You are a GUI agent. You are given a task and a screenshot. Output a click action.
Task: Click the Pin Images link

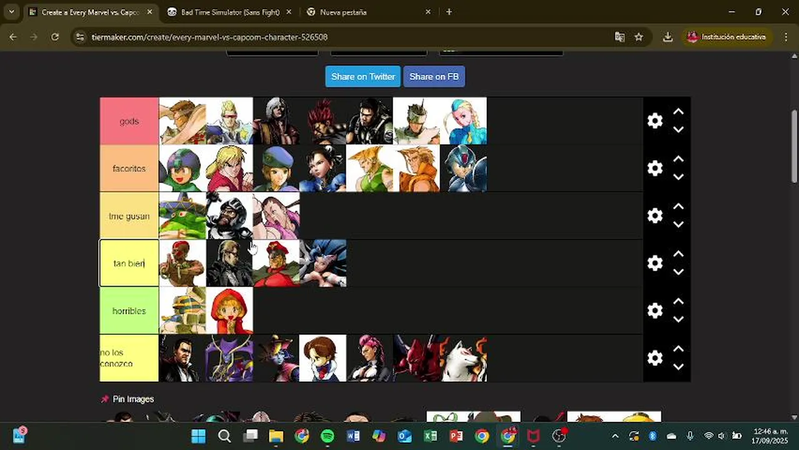[128, 399]
